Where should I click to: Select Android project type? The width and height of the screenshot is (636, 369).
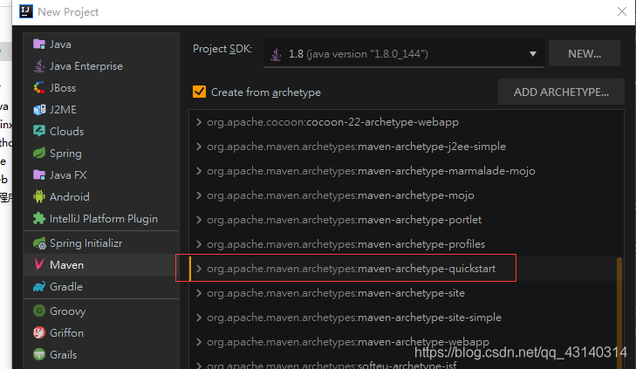tap(101, 196)
